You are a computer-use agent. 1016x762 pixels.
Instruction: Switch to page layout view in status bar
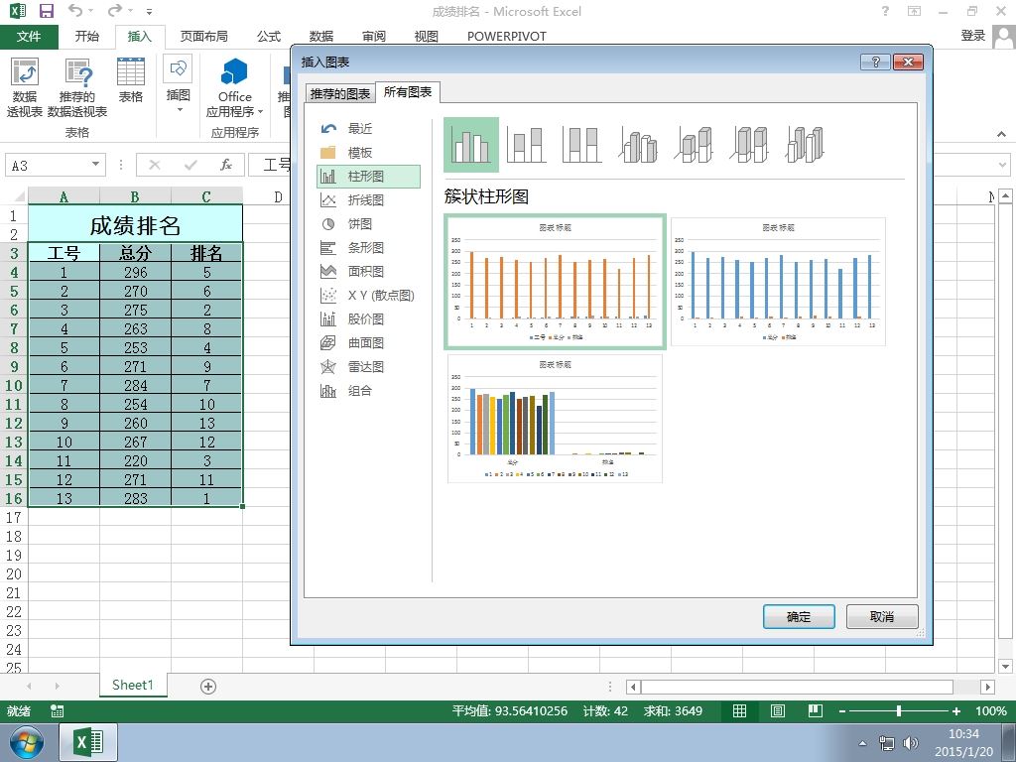pos(778,711)
